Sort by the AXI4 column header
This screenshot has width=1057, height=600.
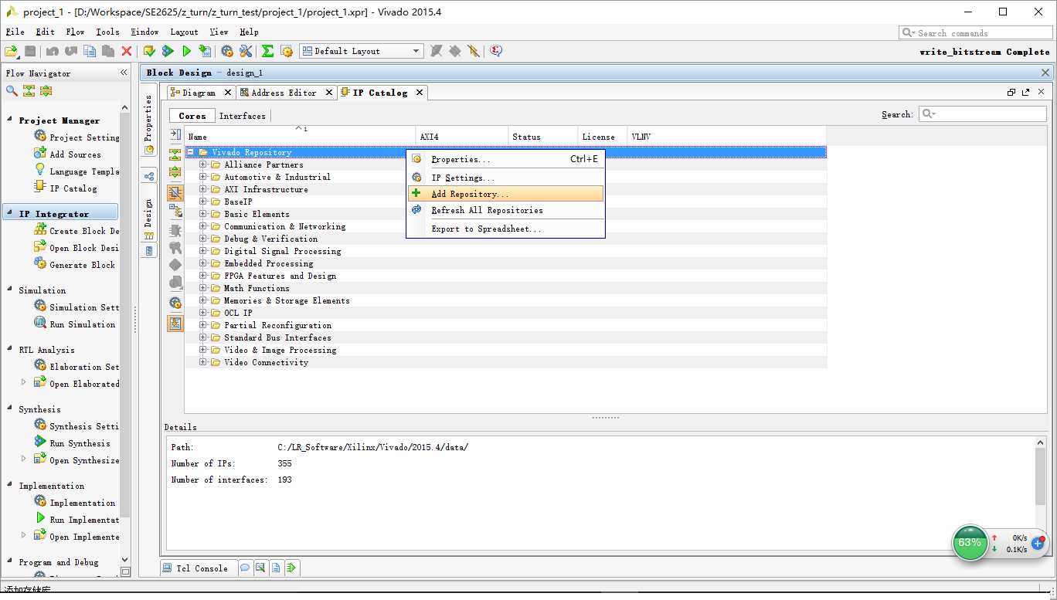coord(462,137)
